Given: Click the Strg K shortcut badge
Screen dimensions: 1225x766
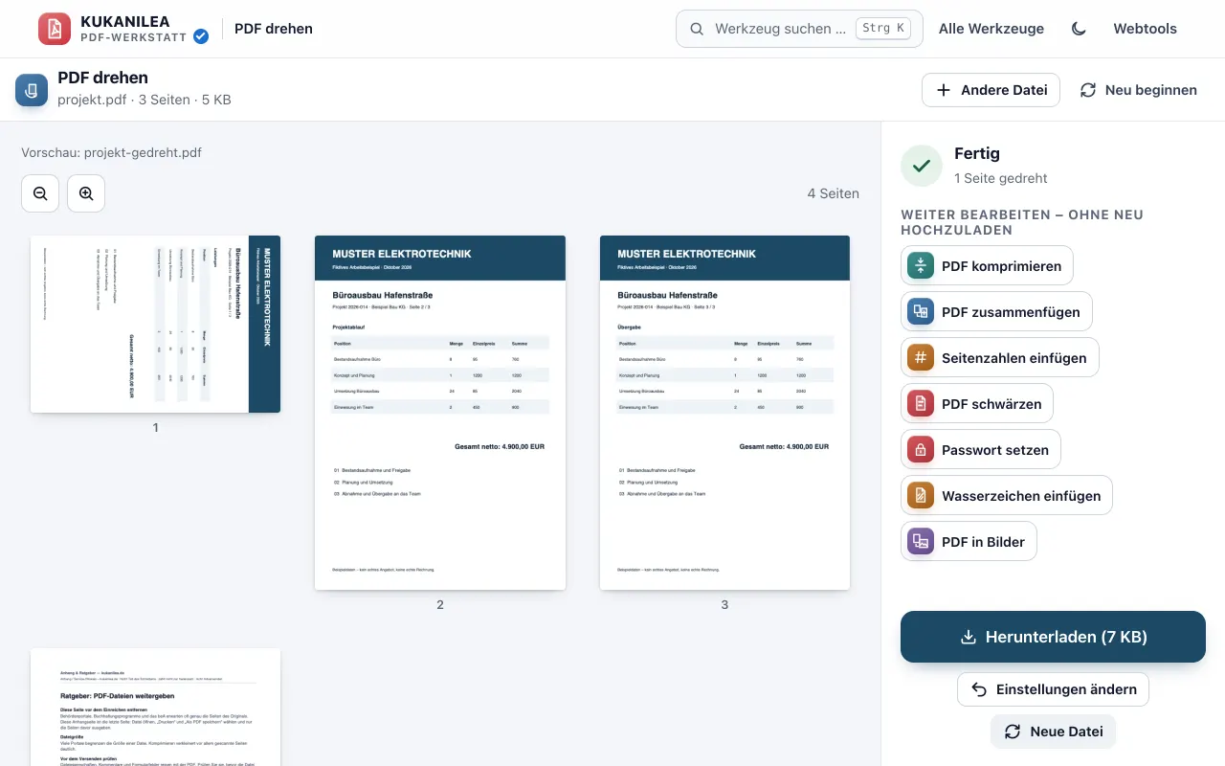Looking at the screenshot, I should click(x=883, y=29).
